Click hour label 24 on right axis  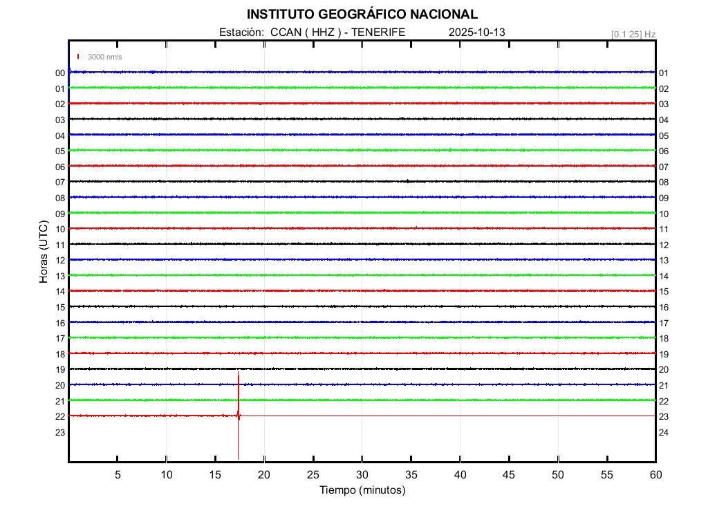[663, 432]
